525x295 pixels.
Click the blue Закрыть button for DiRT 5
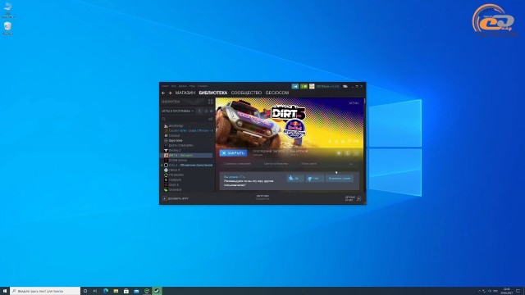[233, 153]
